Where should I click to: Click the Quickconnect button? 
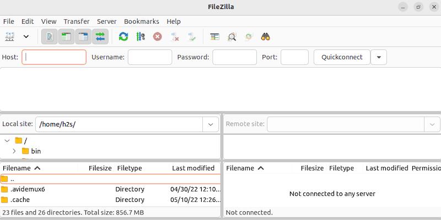[x=342, y=57]
